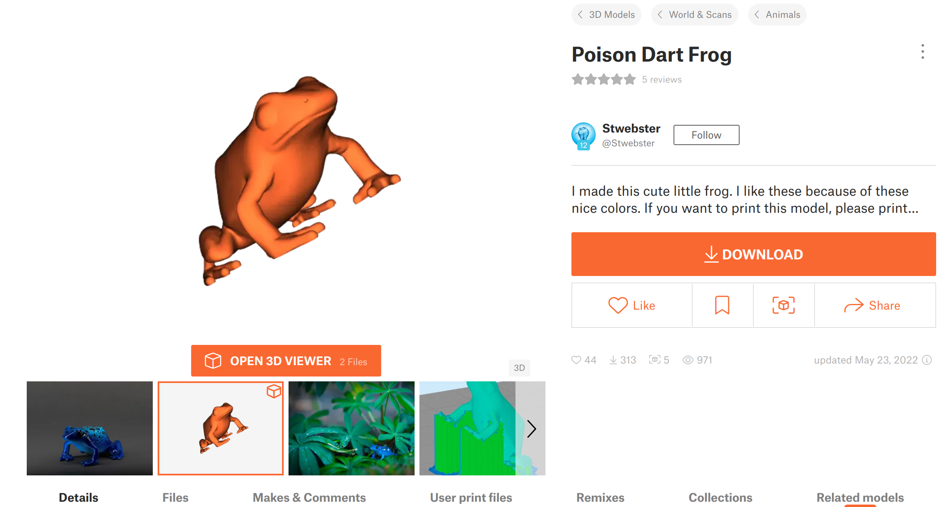Share the Poison Dart Frog model
This screenshot has height=507, width=941.
coord(875,305)
